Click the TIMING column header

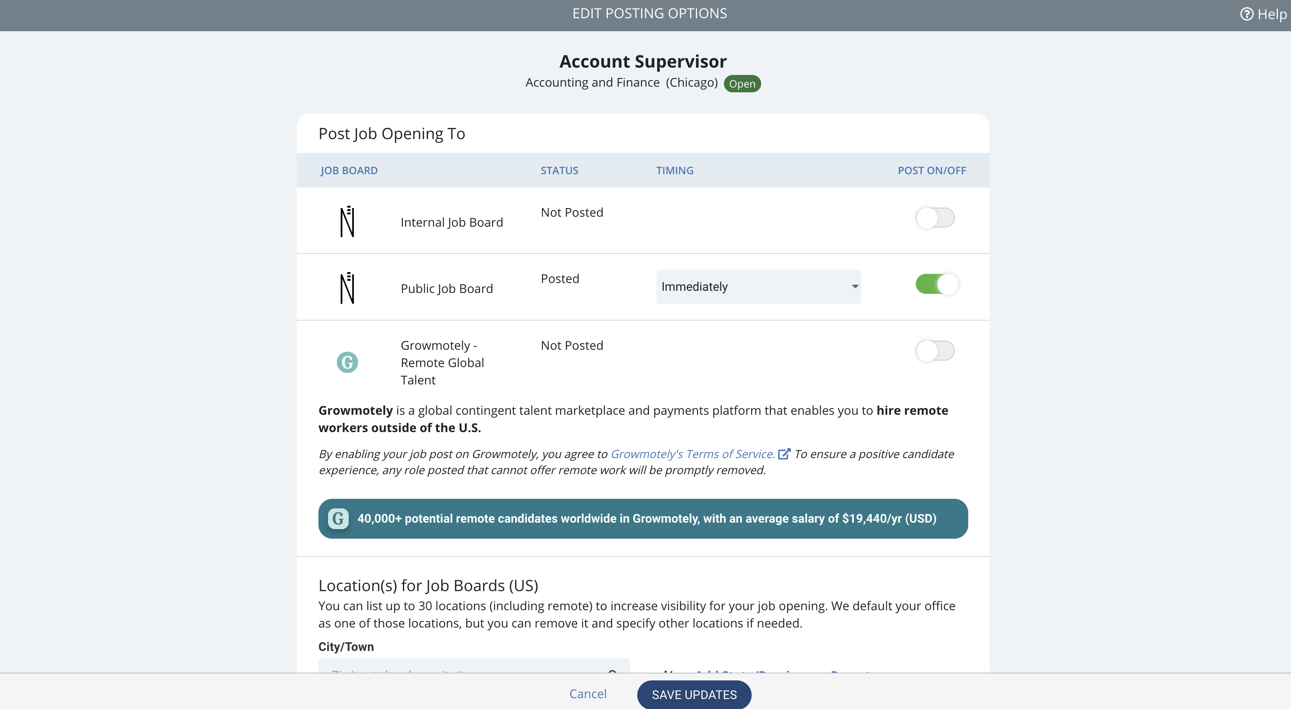[x=675, y=170]
